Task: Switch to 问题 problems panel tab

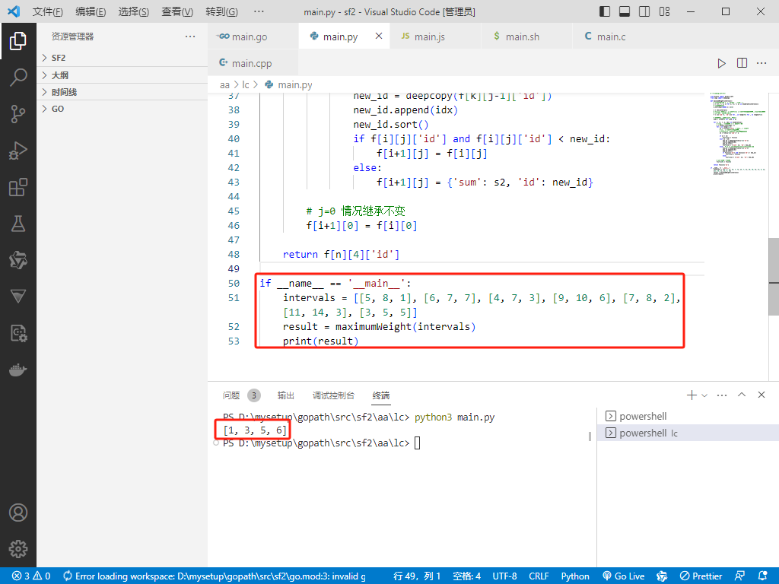Action: (231, 395)
